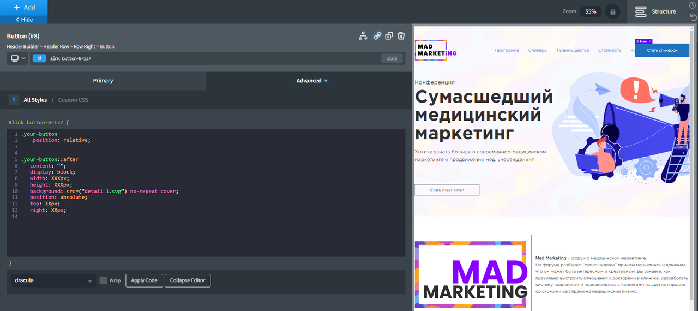Click the parent-selection hierarchy icon
Viewport: 698px width, 311px height.
pos(363,36)
